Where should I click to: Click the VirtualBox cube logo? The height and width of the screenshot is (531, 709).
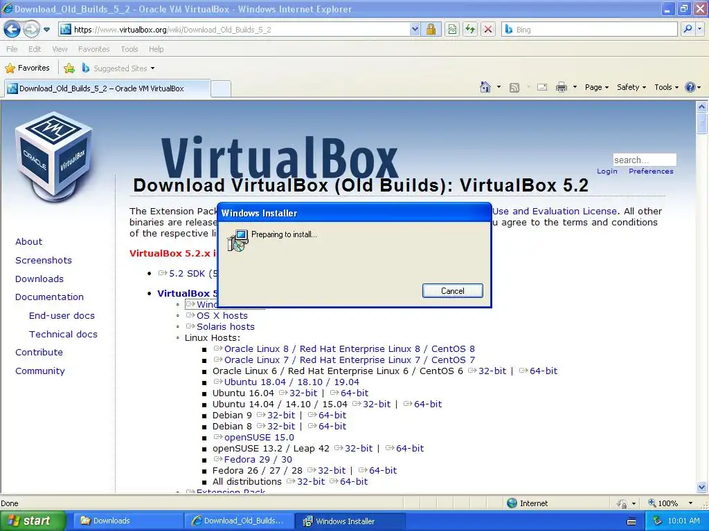[54, 156]
